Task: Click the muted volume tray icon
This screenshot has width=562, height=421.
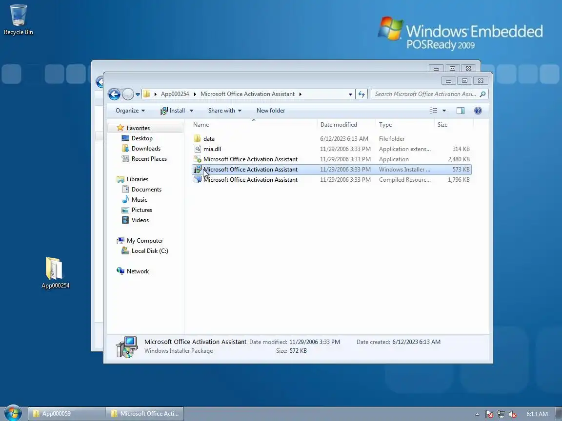Action: tap(513, 414)
